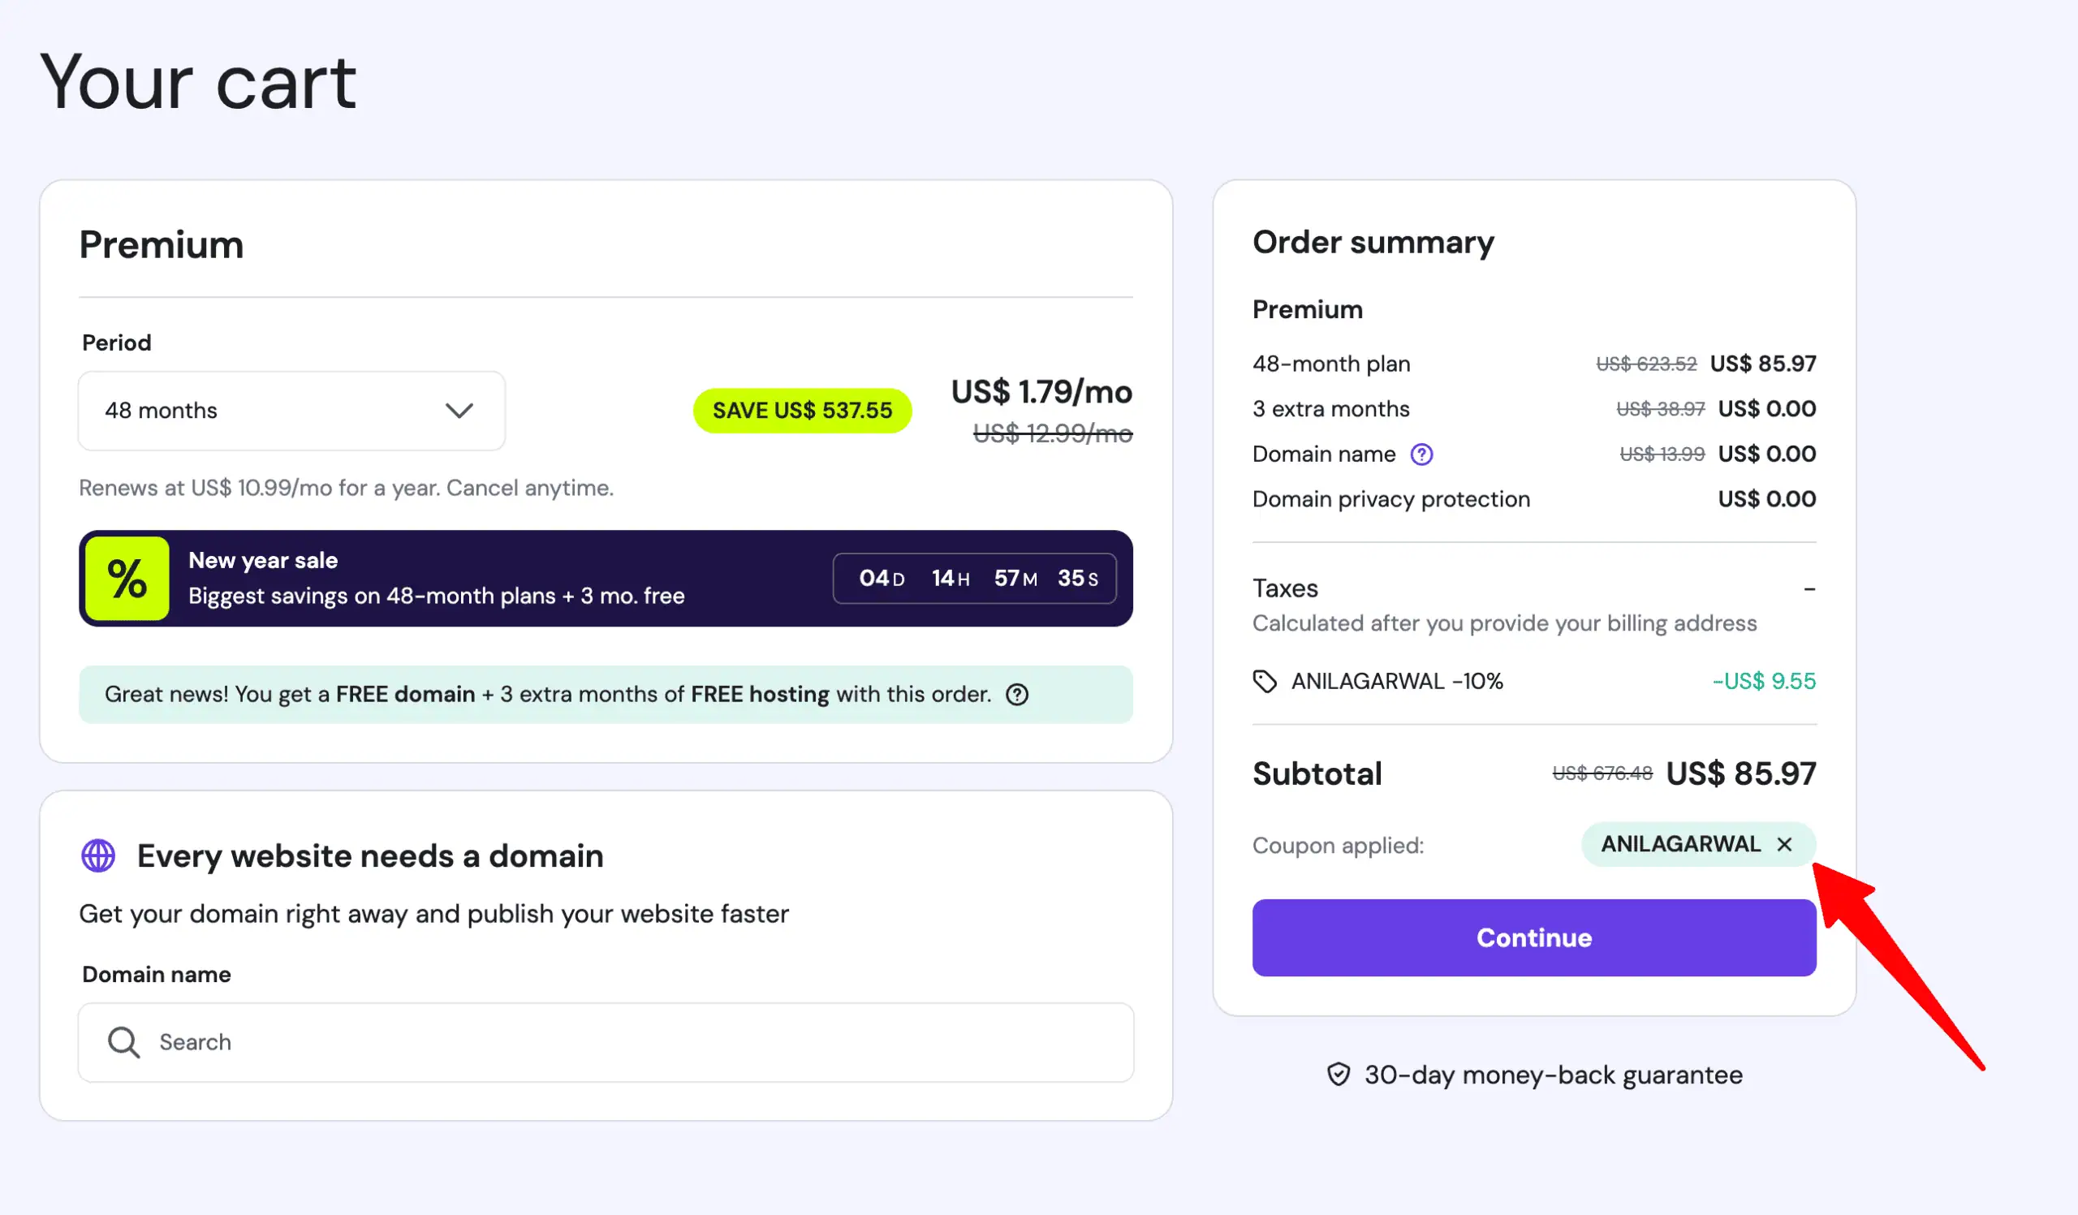This screenshot has width=2078, height=1215.
Task: Open the tooltip next to Domain name in summary
Action: coord(1421,454)
